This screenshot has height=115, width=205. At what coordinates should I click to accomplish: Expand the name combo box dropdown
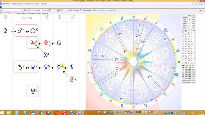(x=22, y=10)
